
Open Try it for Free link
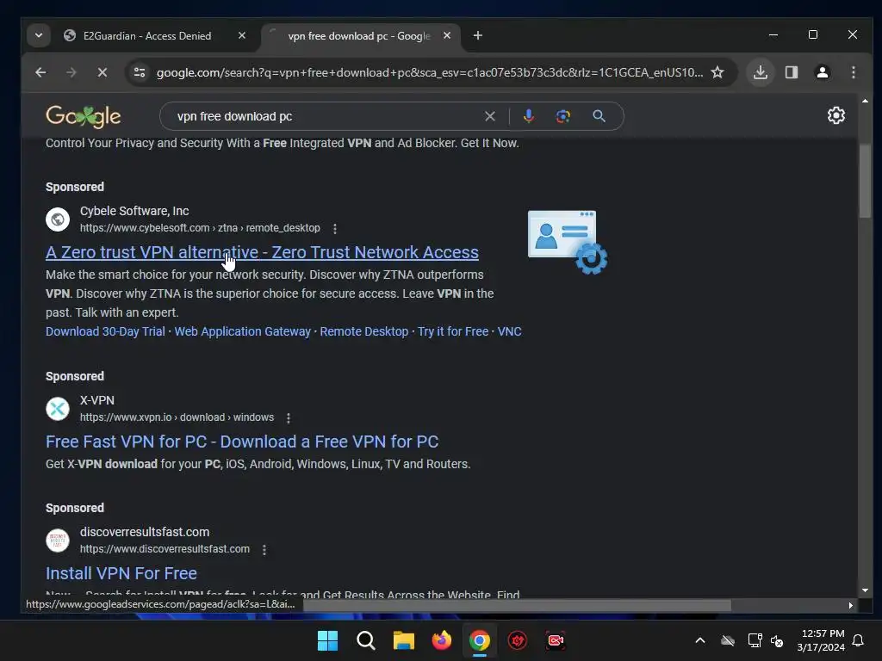[453, 331]
